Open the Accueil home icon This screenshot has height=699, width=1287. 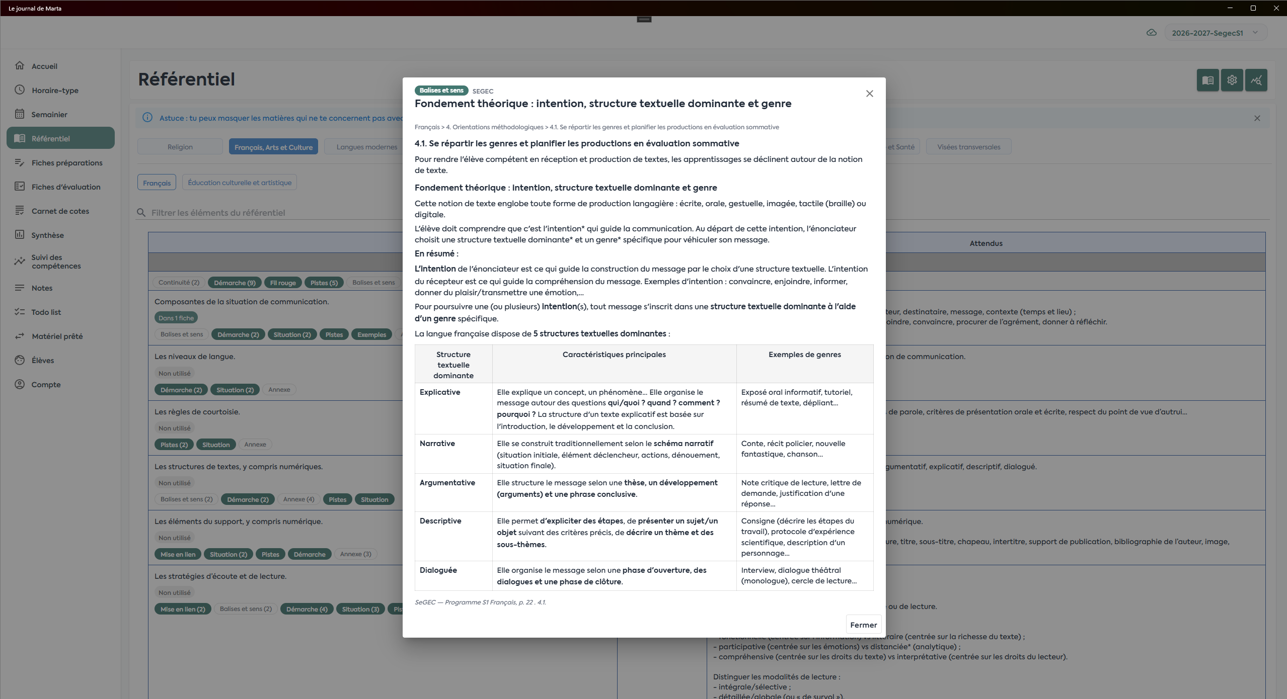[20, 66]
